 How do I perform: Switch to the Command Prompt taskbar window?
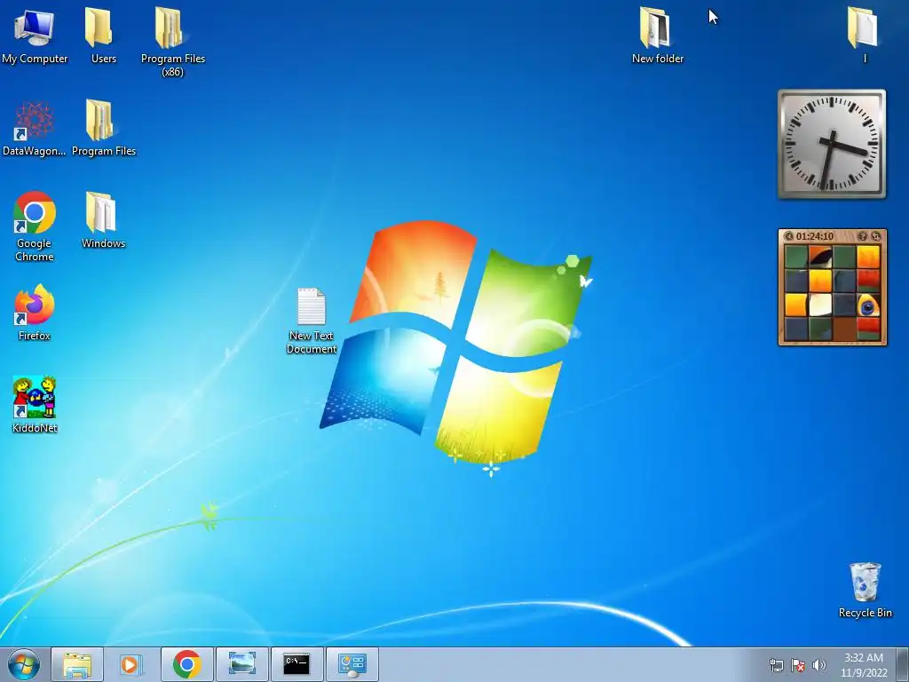tap(296, 664)
